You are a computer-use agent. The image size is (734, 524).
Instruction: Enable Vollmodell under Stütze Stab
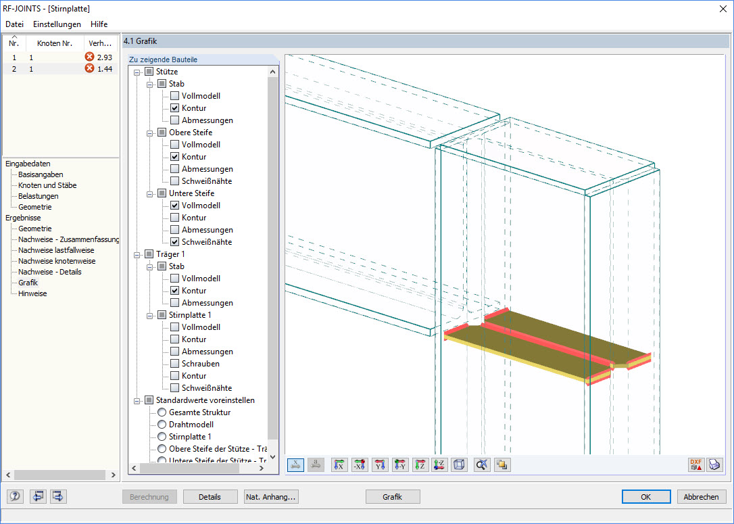[x=174, y=95]
